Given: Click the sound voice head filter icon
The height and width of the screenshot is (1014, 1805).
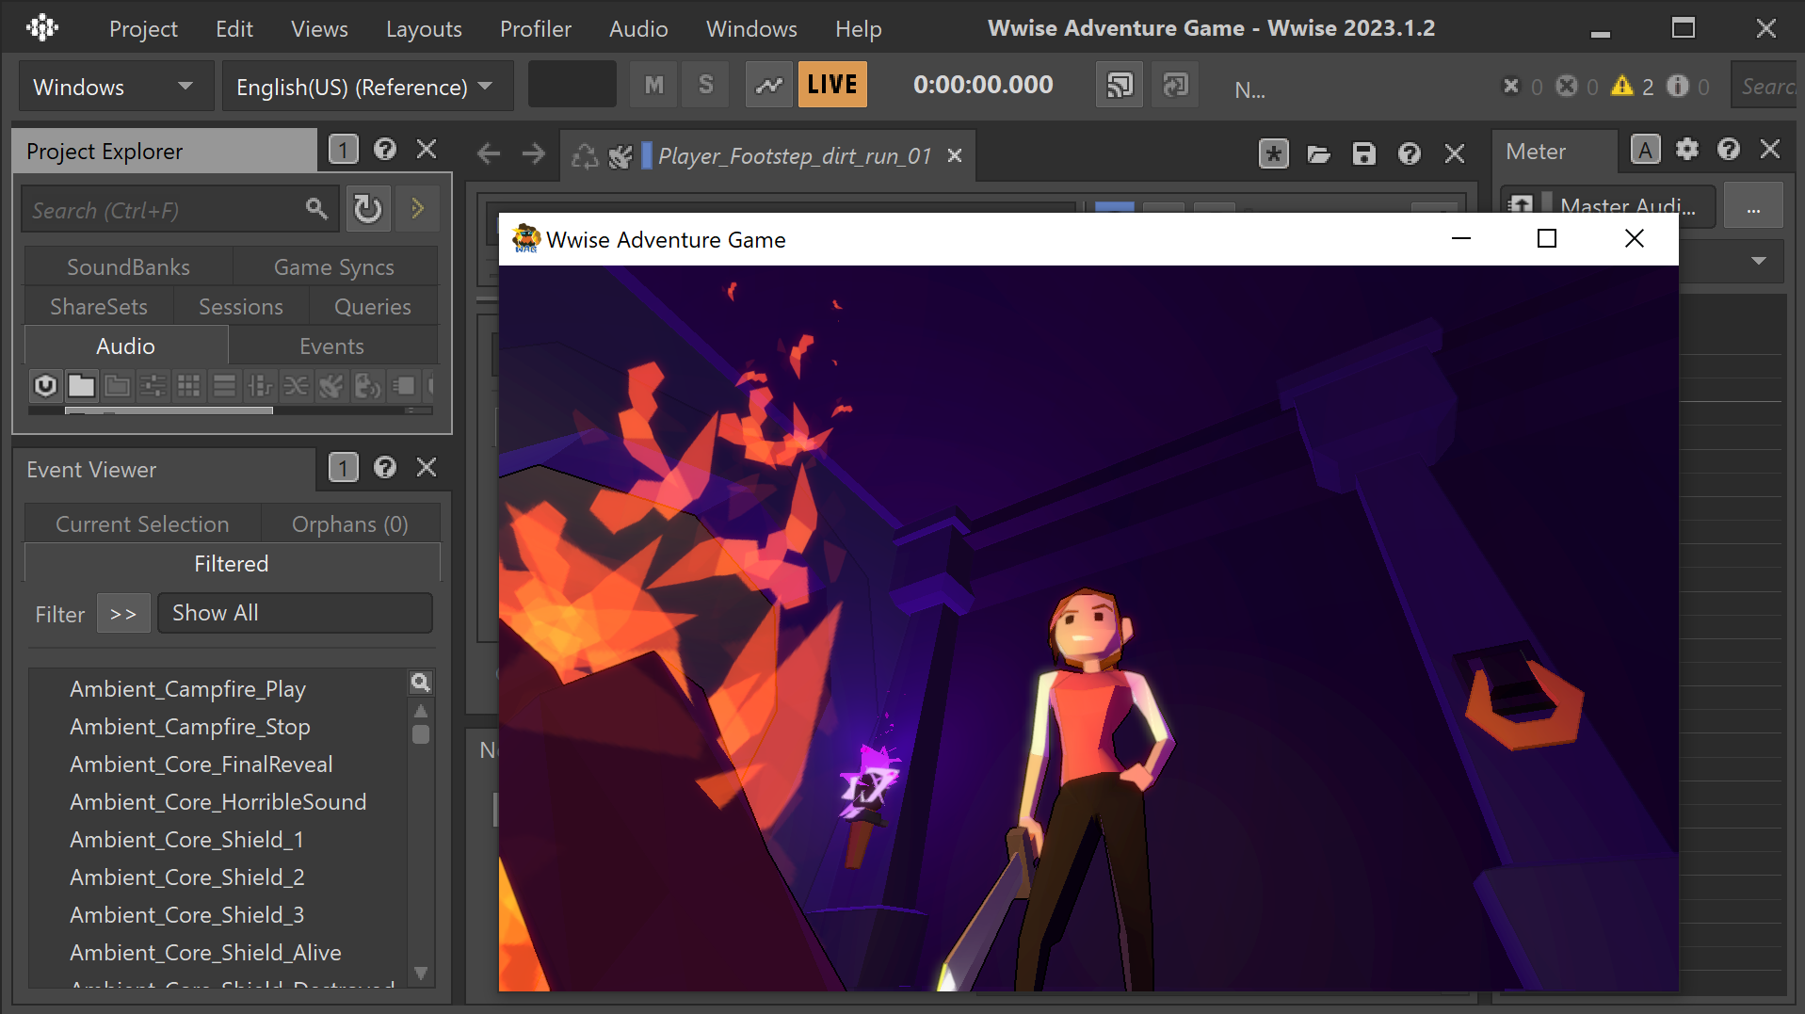Looking at the screenshot, I should tap(367, 386).
